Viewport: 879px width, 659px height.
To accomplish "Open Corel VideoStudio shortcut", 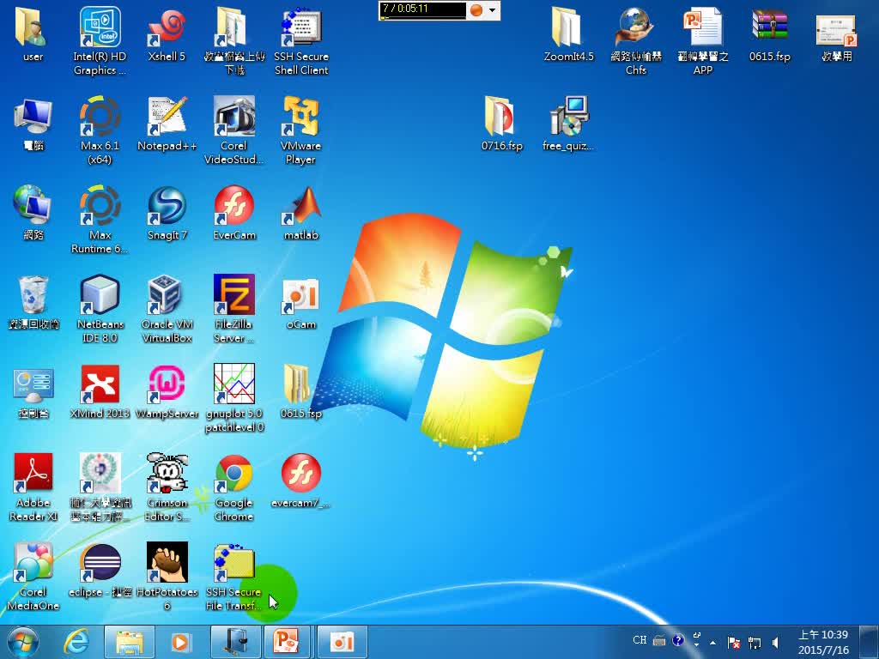I will 233,130.
